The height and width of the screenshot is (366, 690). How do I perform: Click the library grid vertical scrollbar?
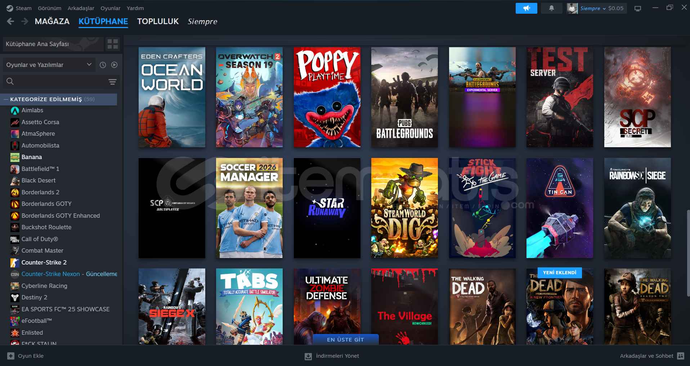[688, 253]
